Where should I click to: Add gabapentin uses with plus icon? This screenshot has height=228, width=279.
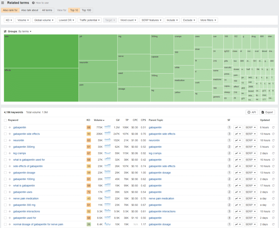click(10, 192)
